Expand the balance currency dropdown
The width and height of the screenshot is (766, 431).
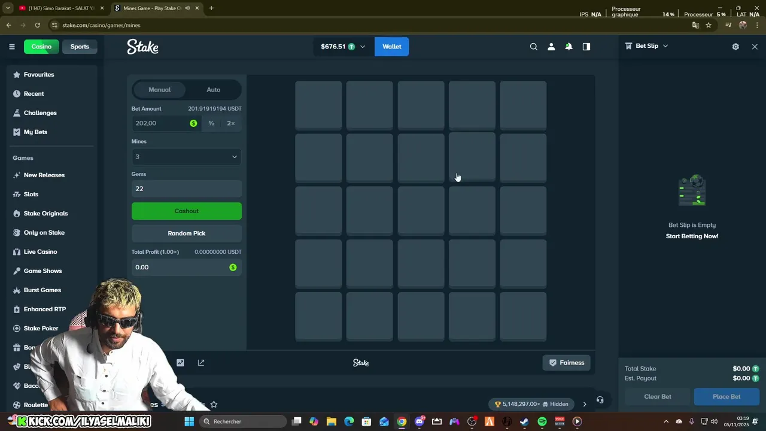point(363,47)
